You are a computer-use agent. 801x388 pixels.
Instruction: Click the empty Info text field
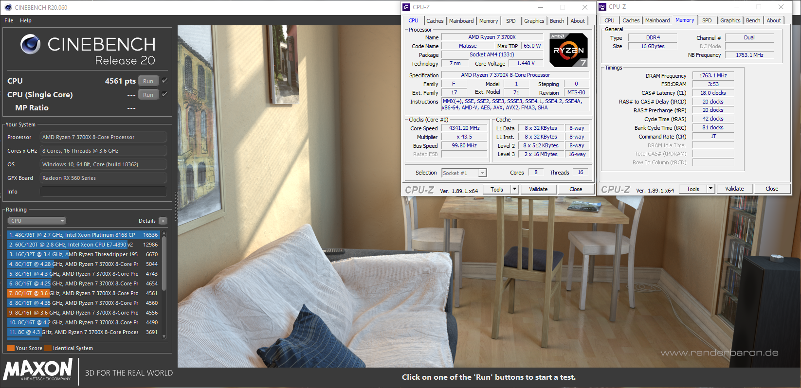click(x=103, y=192)
